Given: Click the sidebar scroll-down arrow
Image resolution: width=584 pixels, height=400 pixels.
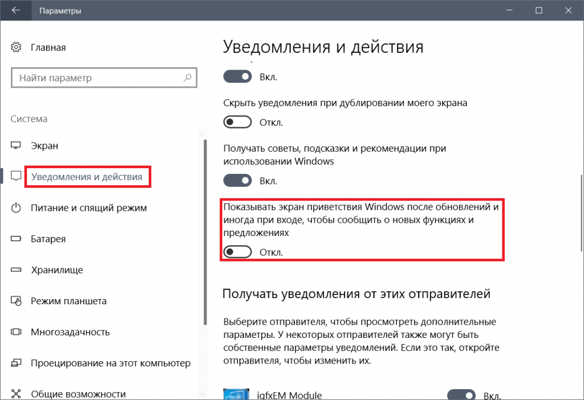Looking at the screenshot, I should (x=203, y=394).
